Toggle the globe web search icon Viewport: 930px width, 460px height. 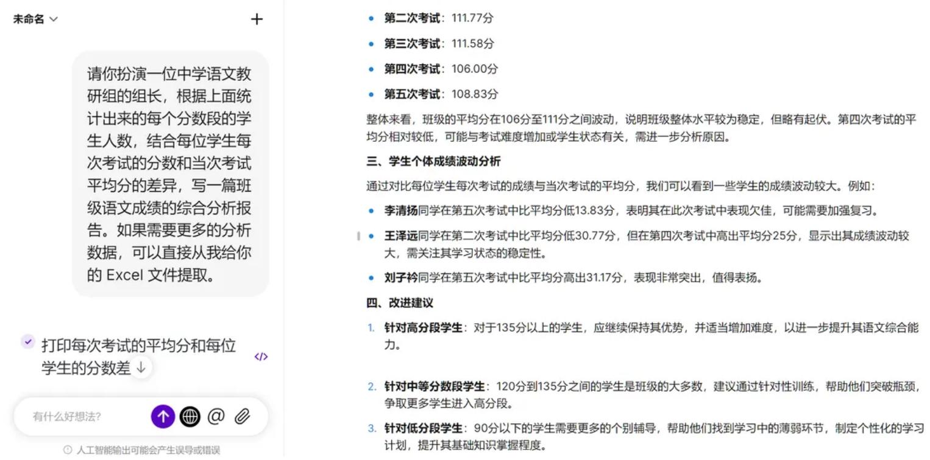coord(190,417)
